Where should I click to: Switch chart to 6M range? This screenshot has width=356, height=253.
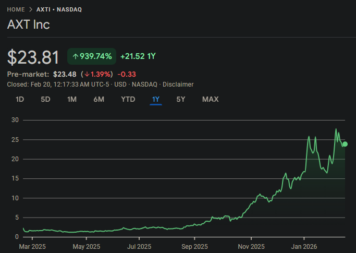(99, 99)
